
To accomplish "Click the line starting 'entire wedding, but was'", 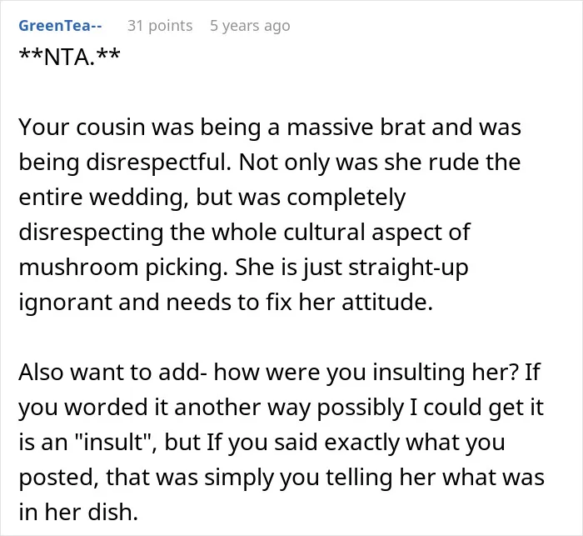I will [212, 198].
